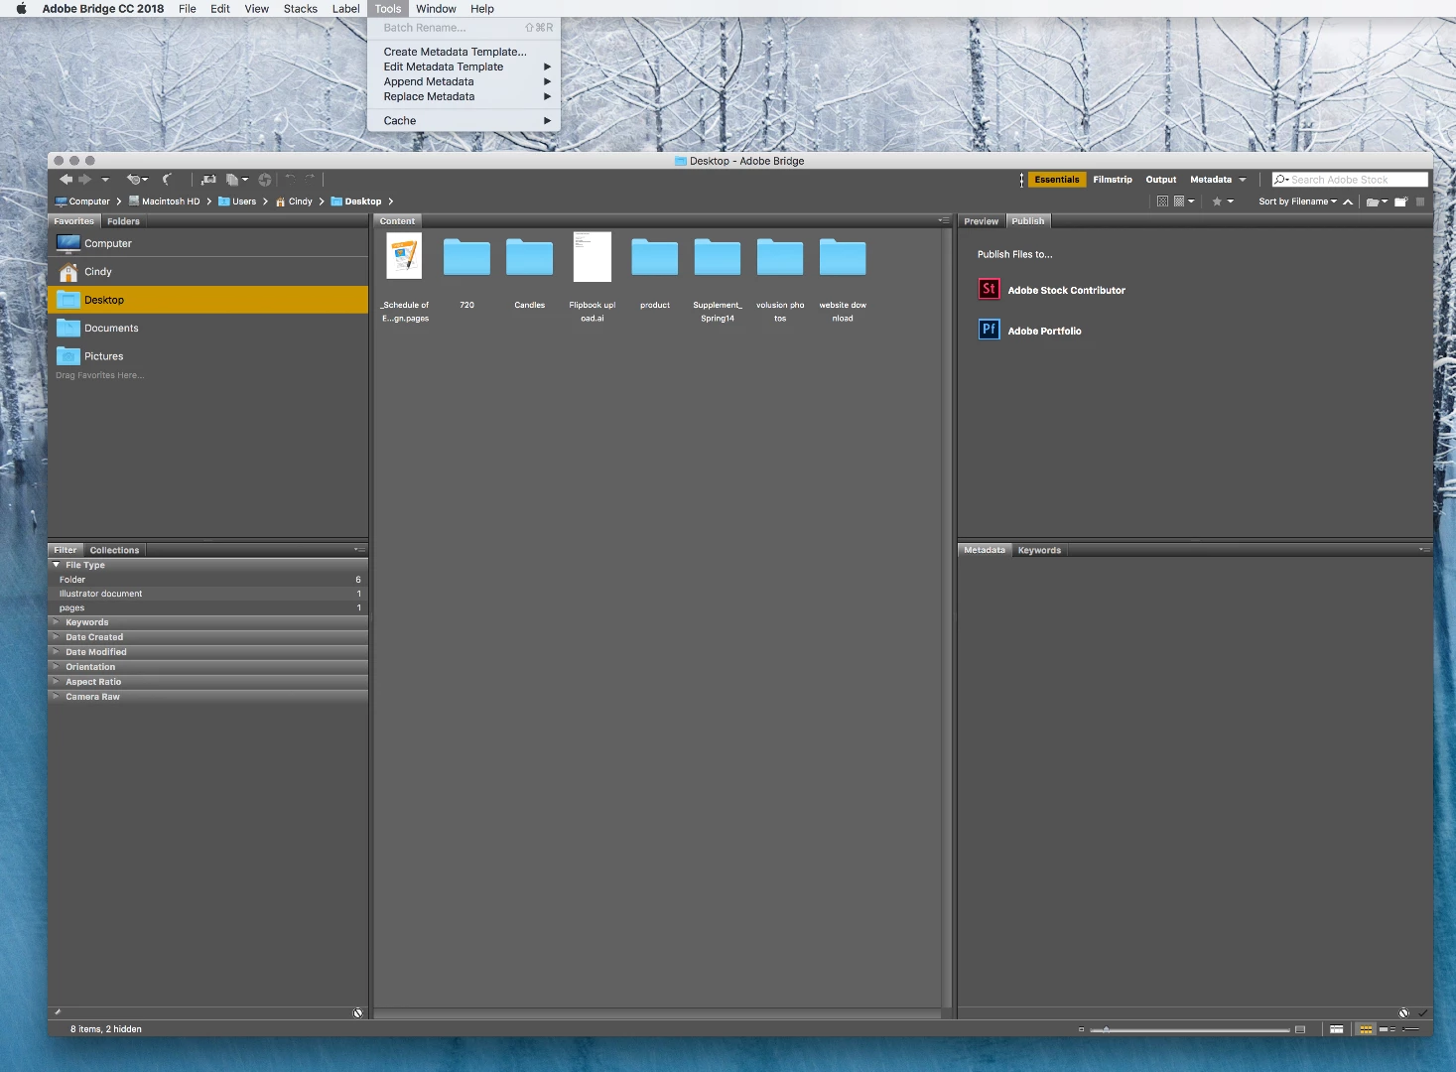Click clear filter icon in Filter panel

358,1012
